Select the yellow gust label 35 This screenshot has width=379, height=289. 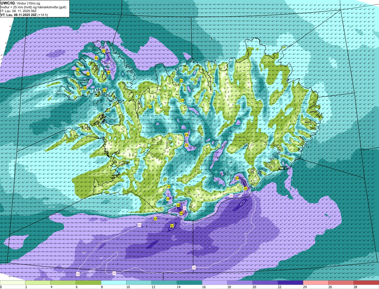coord(245,188)
